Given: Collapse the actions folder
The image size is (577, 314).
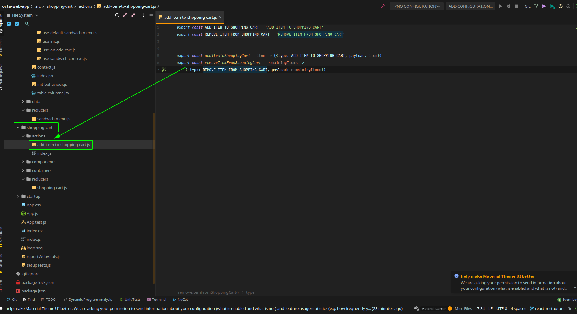Looking at the screenshot, I should pos(23,136).
